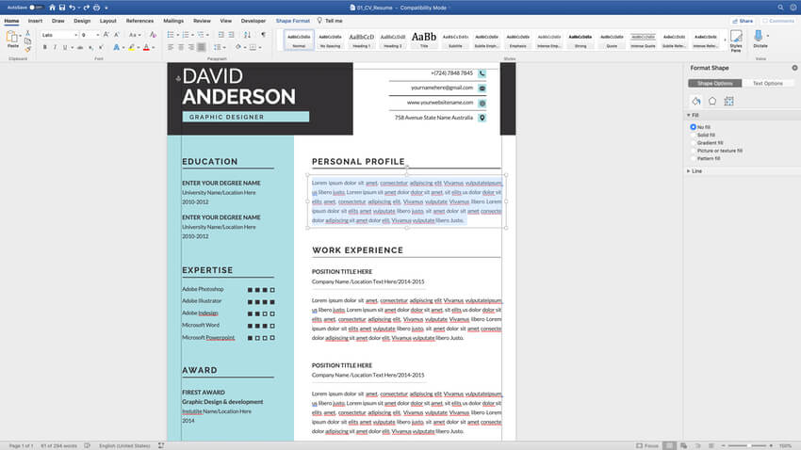
Task: Select the Pattern fill radio option
Action: [x=694, y=159]
